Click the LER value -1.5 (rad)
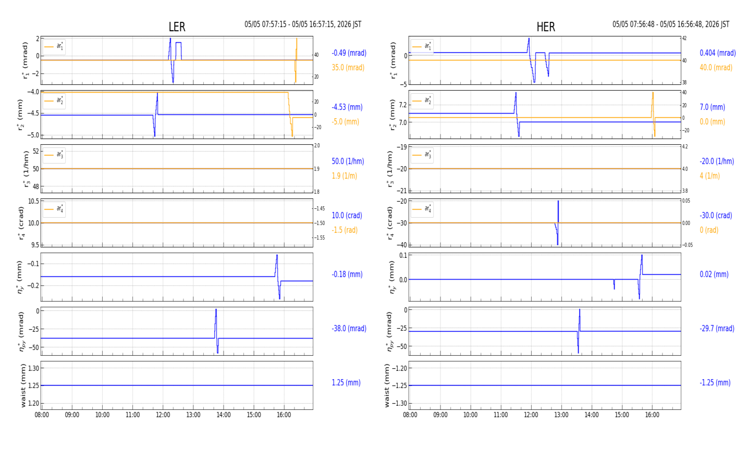736x450 pixels. point(345,230)
